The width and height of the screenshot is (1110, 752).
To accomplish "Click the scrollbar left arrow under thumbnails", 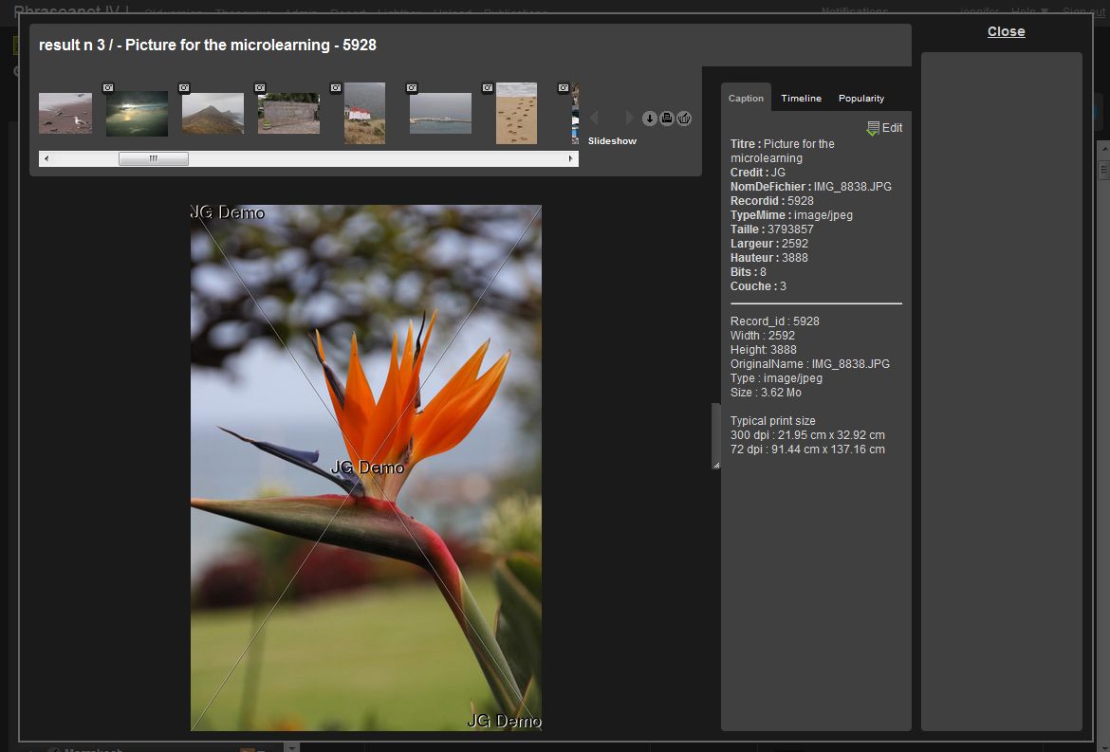I will pyautogui.click(x=45, y=159).
